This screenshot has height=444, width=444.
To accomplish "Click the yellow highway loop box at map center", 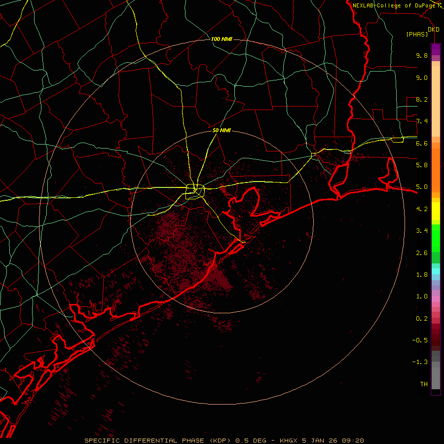I will tap(195, 192).
